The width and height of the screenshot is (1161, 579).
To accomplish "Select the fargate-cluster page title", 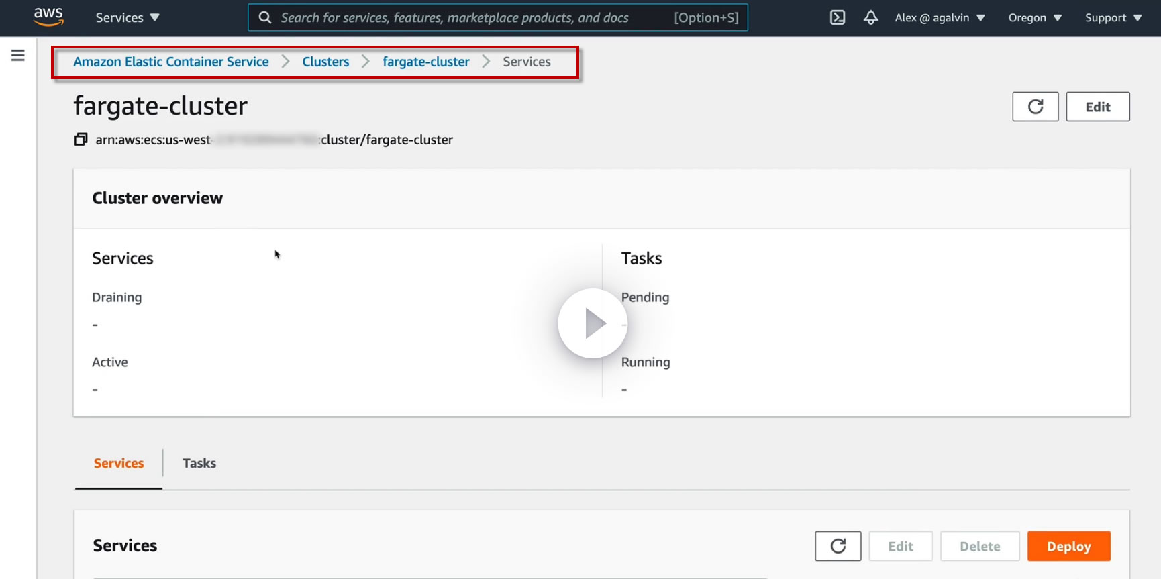I will [x=160, y=106].
